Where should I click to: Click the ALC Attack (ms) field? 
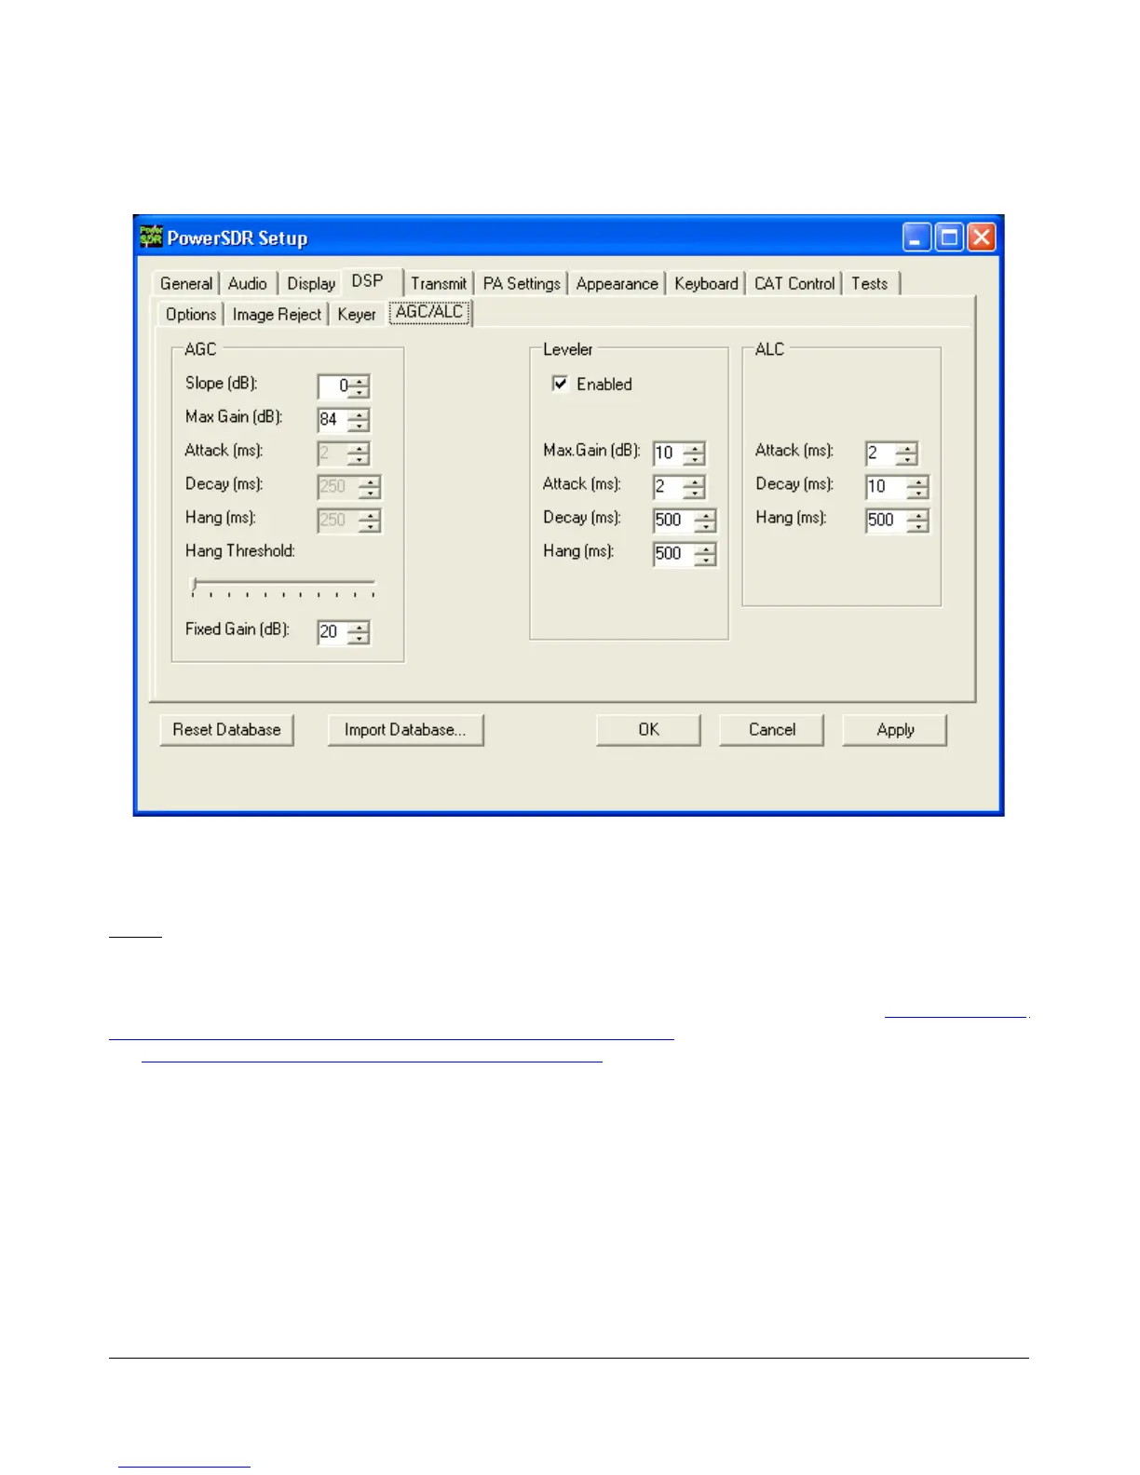(x=881, y=453)
